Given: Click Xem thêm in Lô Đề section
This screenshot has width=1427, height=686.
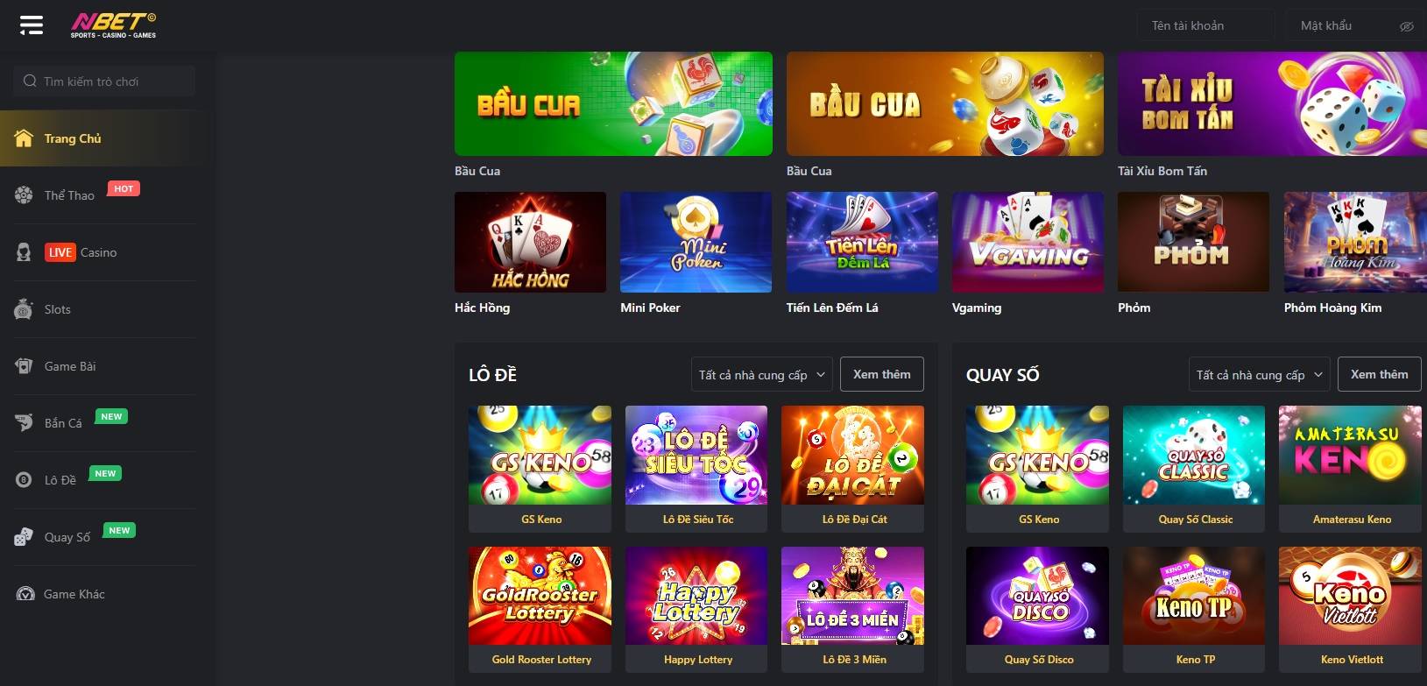Looking at the screenshot, I should (x=882, y=374).
